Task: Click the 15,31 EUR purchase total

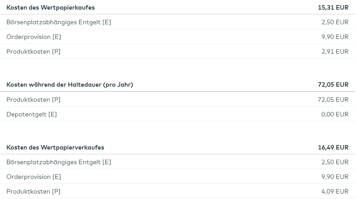Action: coord(333,7)
